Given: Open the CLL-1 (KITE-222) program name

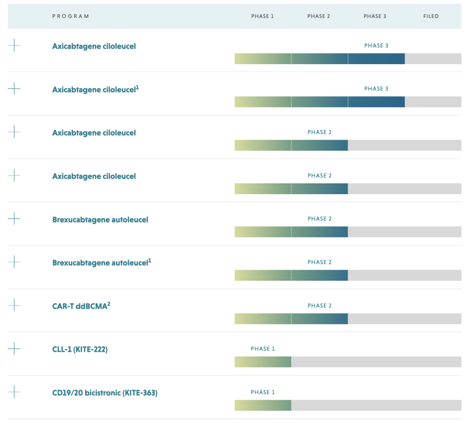Looking at the screenshot, I should 80,350.
